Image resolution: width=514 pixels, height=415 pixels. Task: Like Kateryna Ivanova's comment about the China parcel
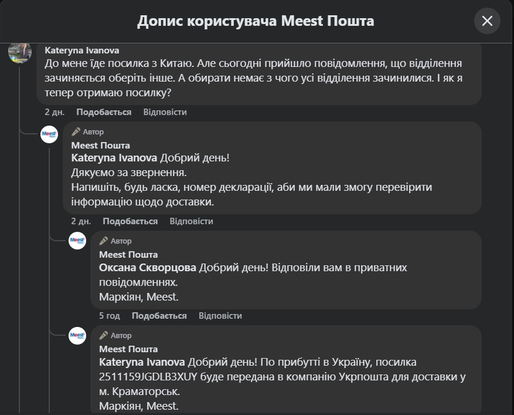tap(104, 112)
